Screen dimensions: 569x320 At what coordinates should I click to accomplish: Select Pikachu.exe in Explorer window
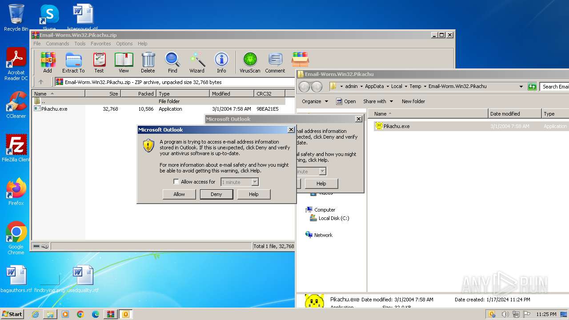(x=397, y=126)
